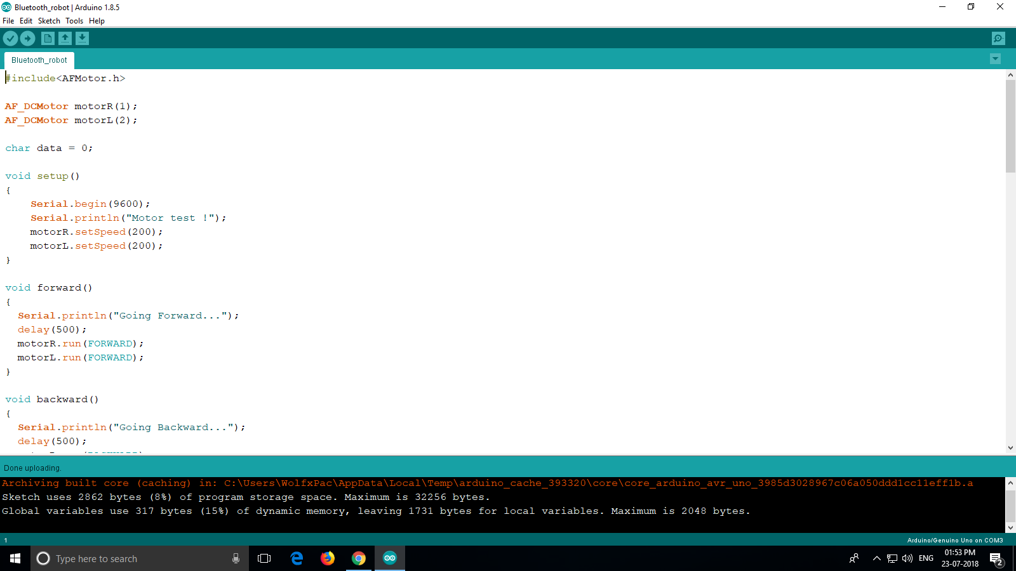
Task: Open the clock showing 01:53 PM
Action: click(960, 558)
